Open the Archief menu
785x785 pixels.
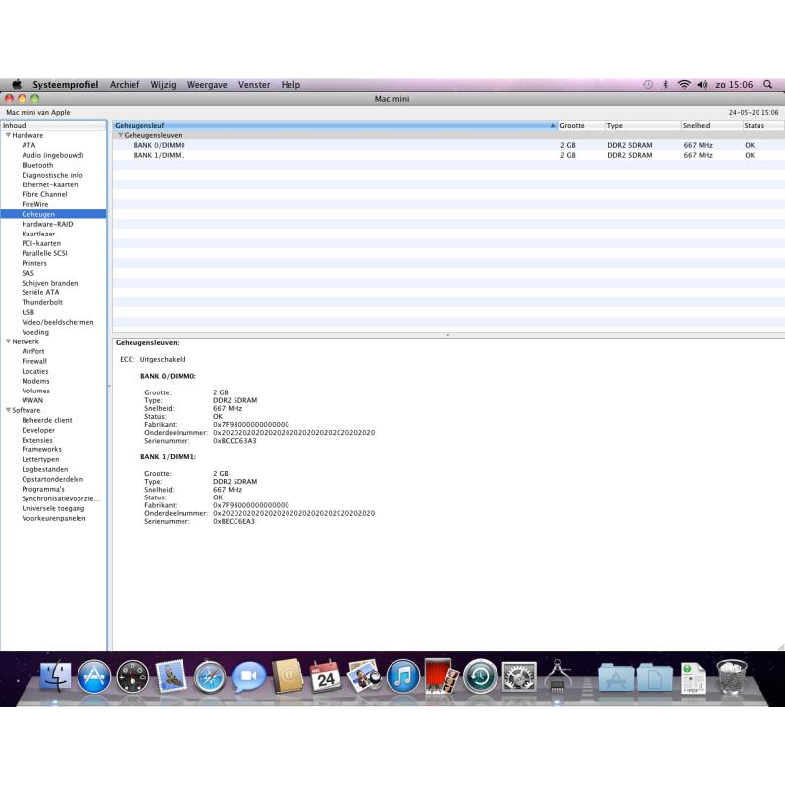click(125, 84)
